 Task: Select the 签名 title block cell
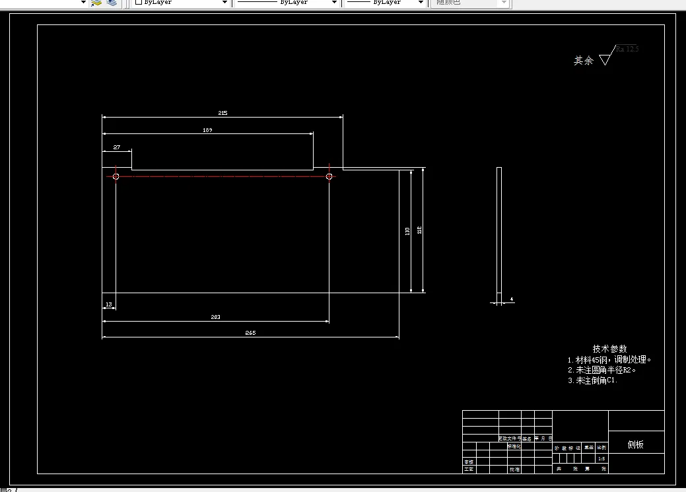pyautogui.click(x=527, y=439)
